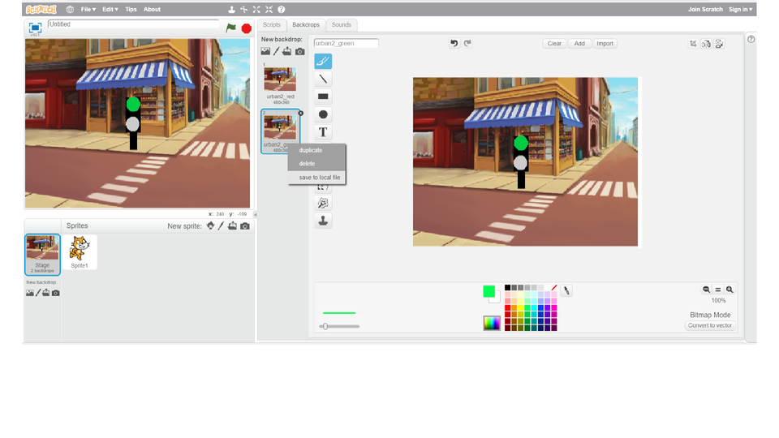The image size is (779, 438).
Task: Choose the Rectangle shape tool
Action: [x=323, y=97]
